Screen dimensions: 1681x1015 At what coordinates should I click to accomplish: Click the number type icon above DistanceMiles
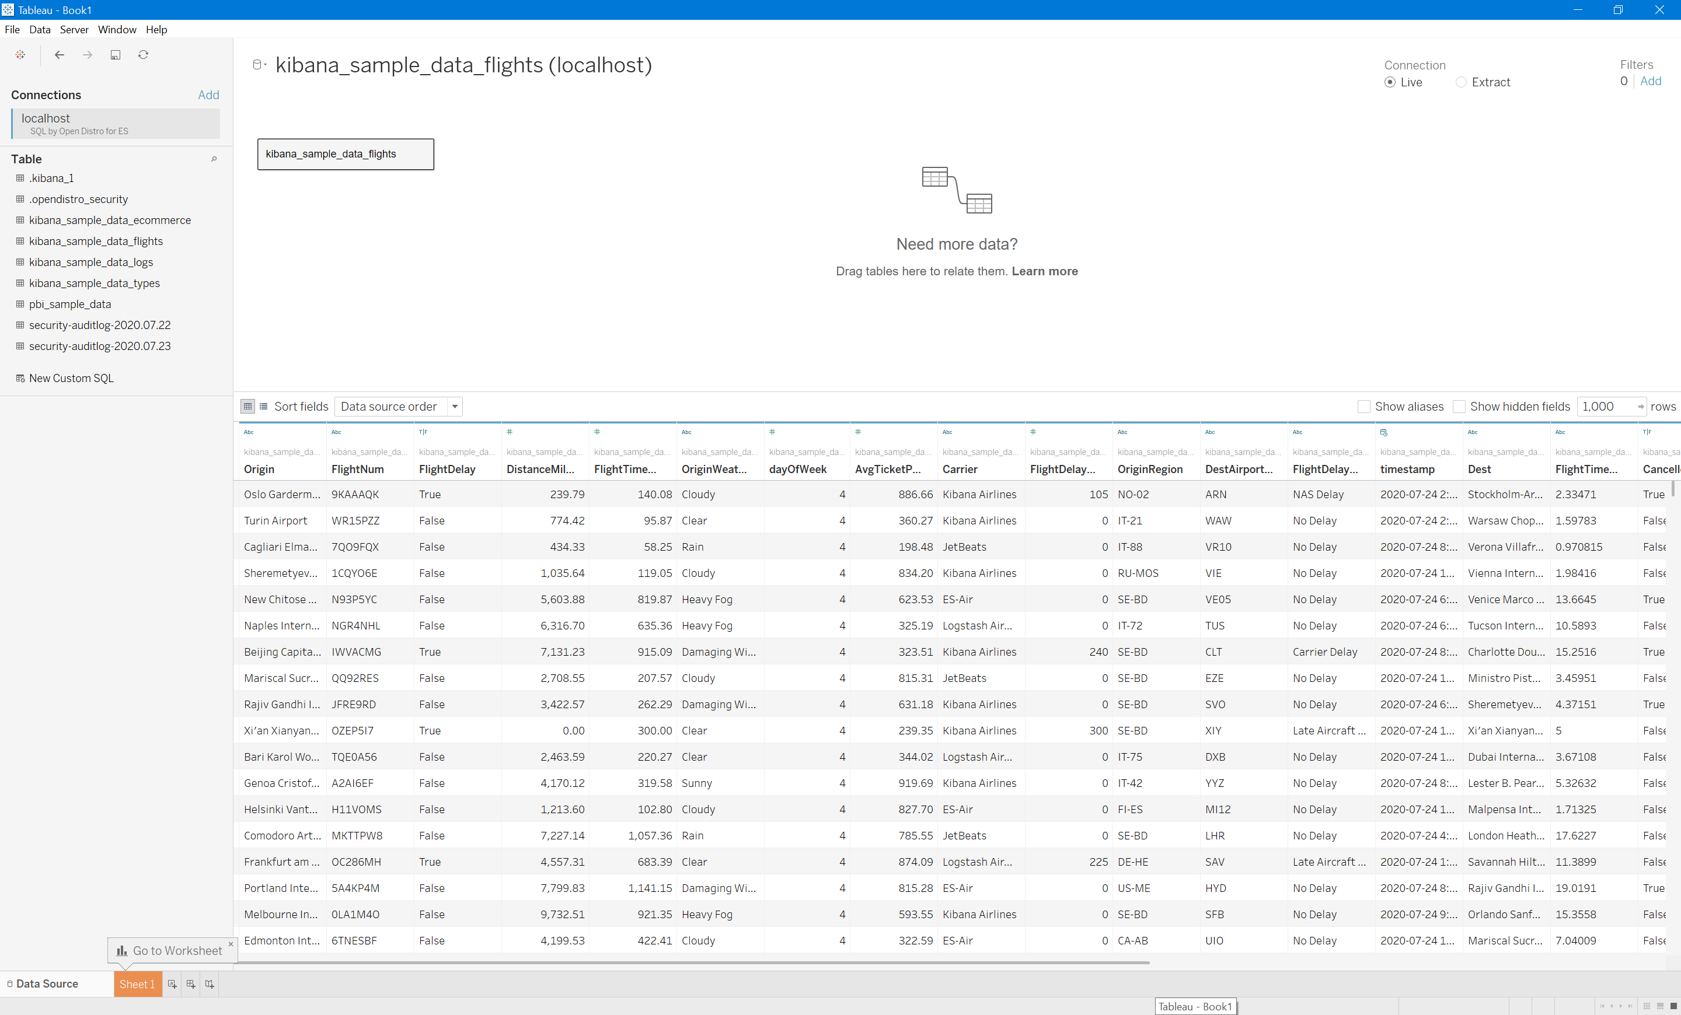pyautogui.click(x=510, y=432)
